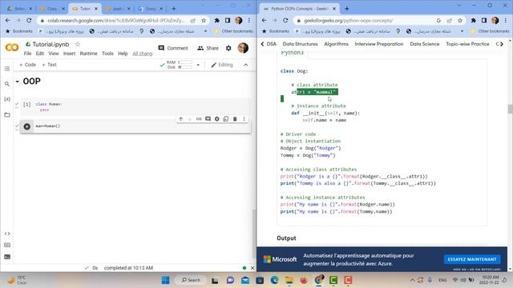Open the Edit menu in Colab
The image size is (513, 288).
(40, 54)
